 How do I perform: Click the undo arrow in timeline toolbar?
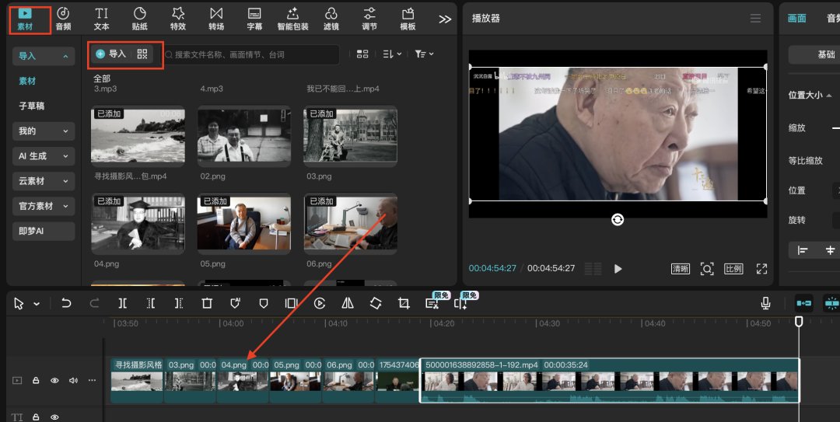click(66, 304)
